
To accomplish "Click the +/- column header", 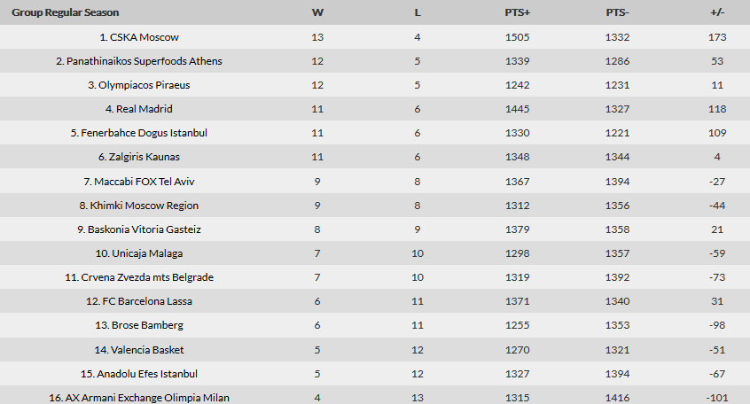I will point(717,12).
